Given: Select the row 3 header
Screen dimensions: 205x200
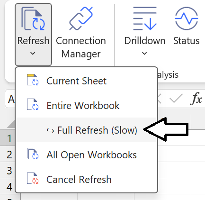Looking at the screenshot, I should pos(9,171).
